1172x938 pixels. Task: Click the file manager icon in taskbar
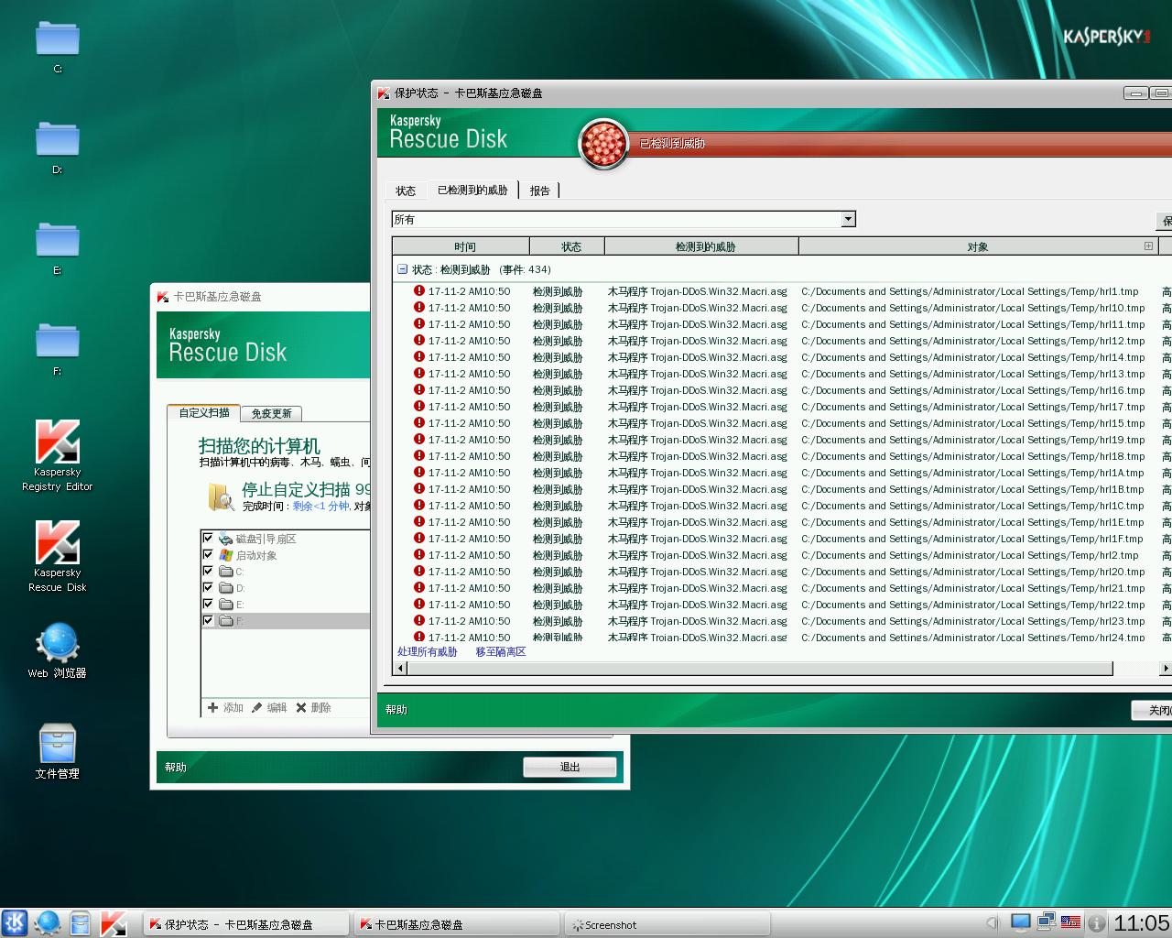[81, 923]
